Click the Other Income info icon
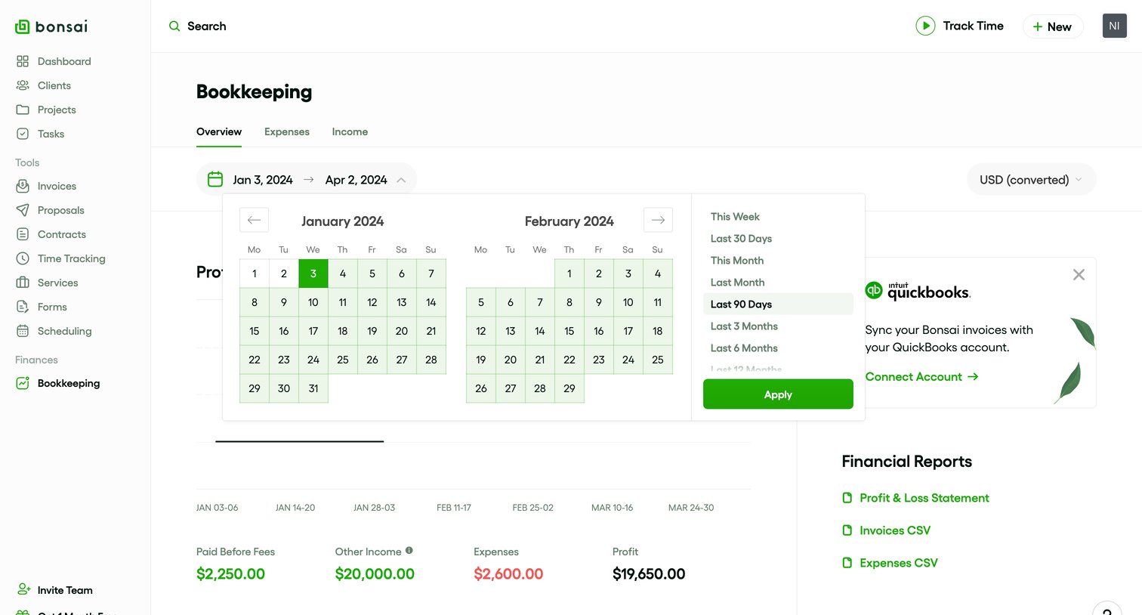This screenshot has height=615, width=1142. (409, 551)
